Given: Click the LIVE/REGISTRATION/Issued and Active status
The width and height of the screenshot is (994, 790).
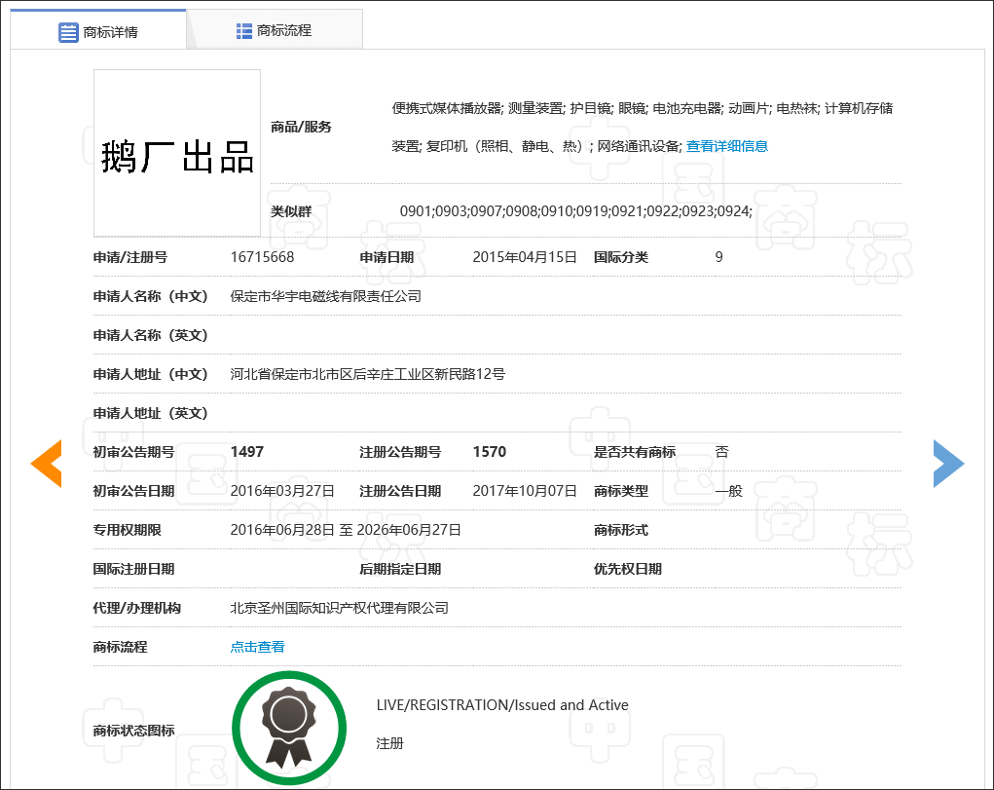Looking at the screenshot, I should pyautogui.click(x=502, y=705).
